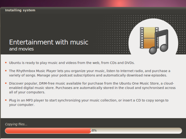
Task: Click the filled red portion of progress bar
Action: [x=48, y=131]
